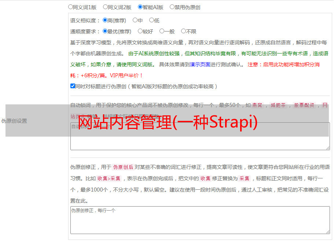The height and width of the screenshot is (241, 334).
Task: Click the 收集>采集 example tag
Action: click(x=109, y=178)
